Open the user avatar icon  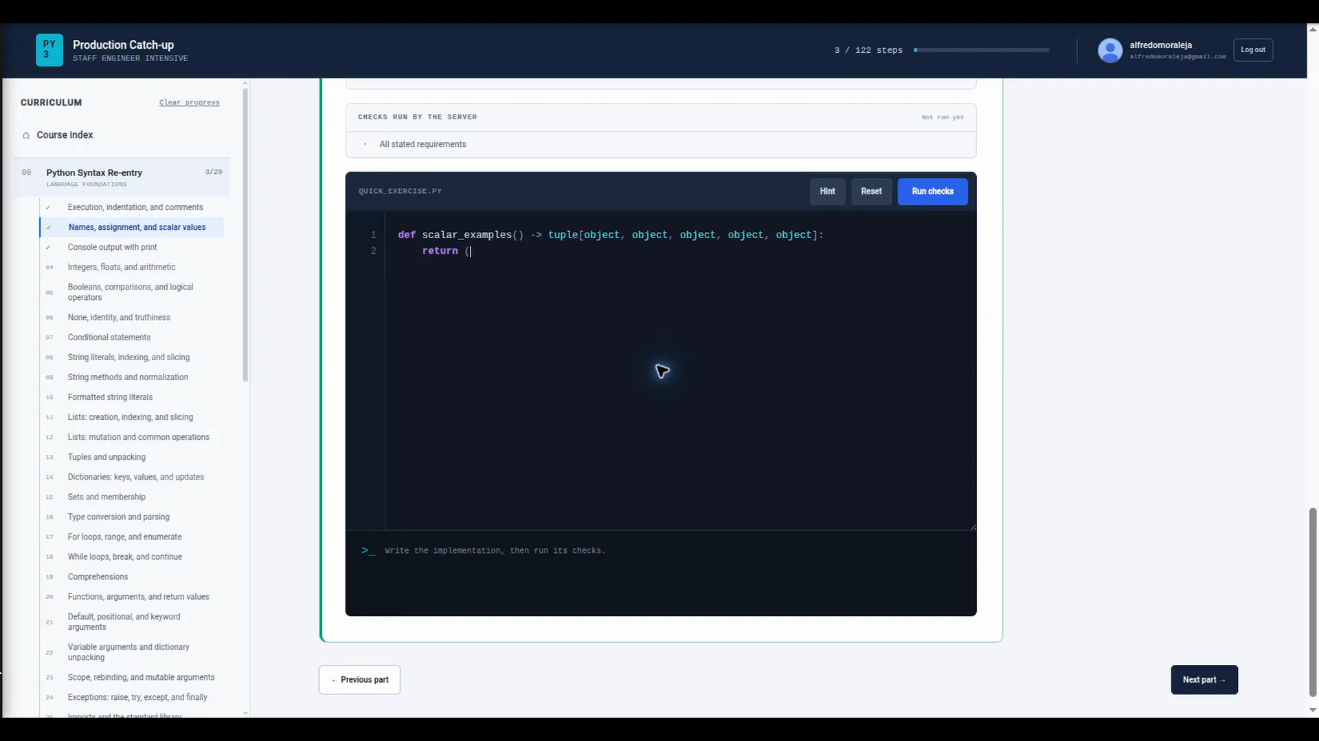[1109, 50]
